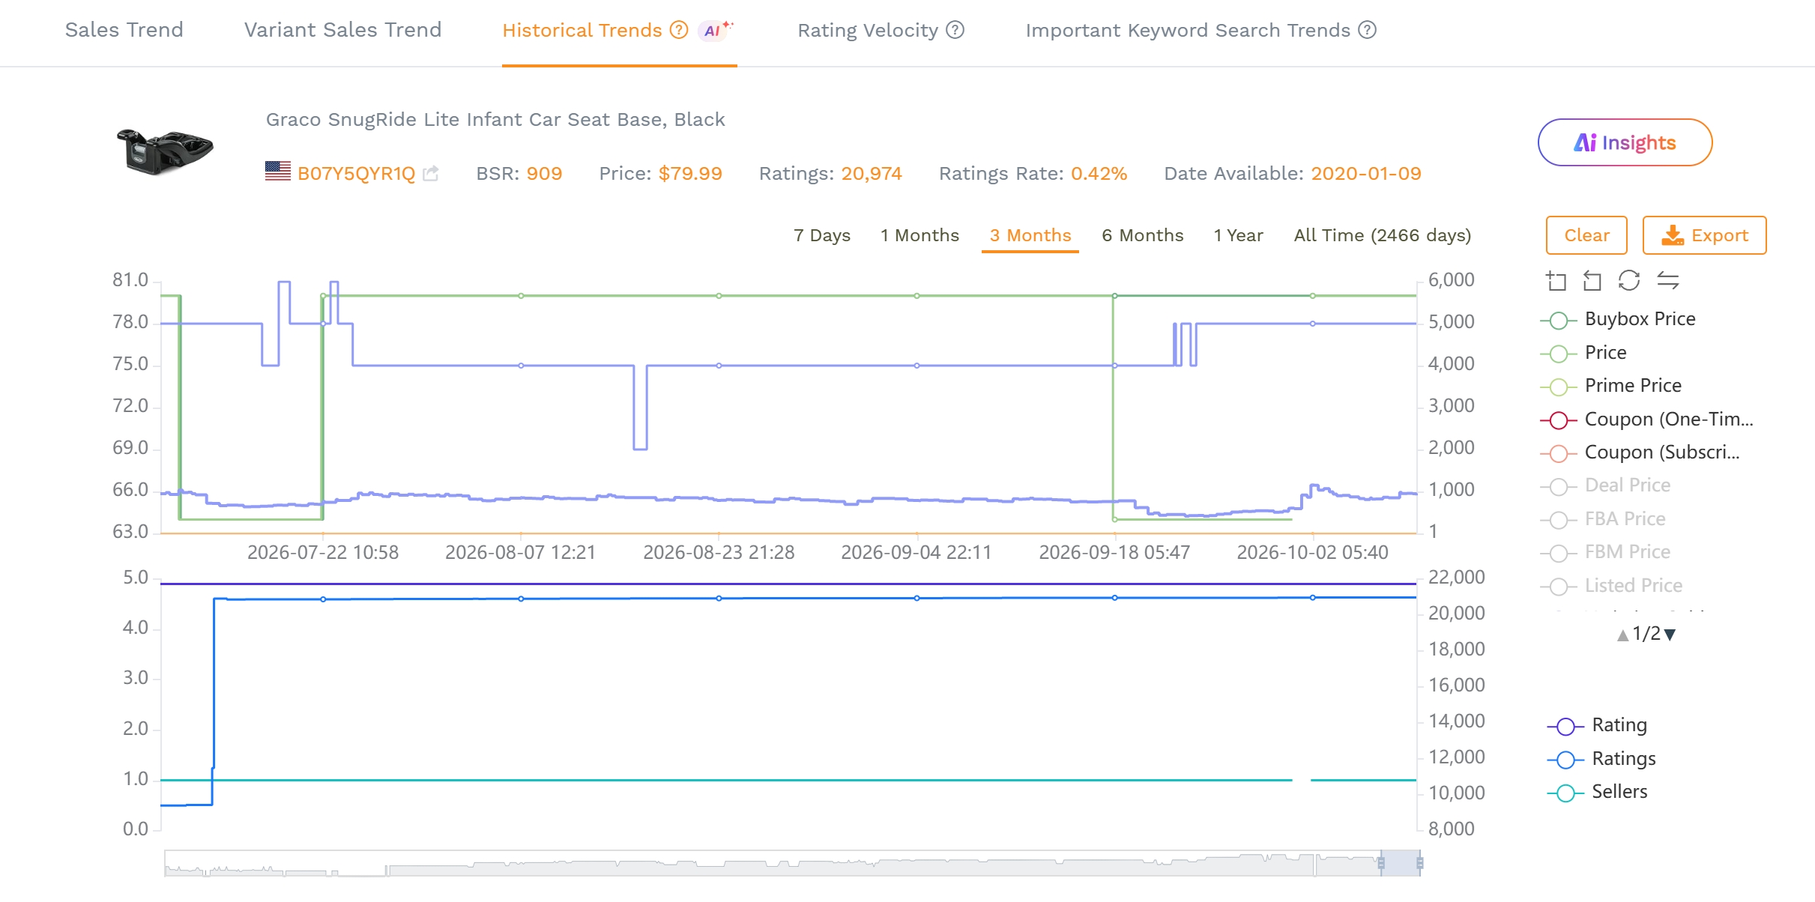Click the area zoom tool icon
The width and height of the screenshot is (1815, 902).
tap(1556, 281)
